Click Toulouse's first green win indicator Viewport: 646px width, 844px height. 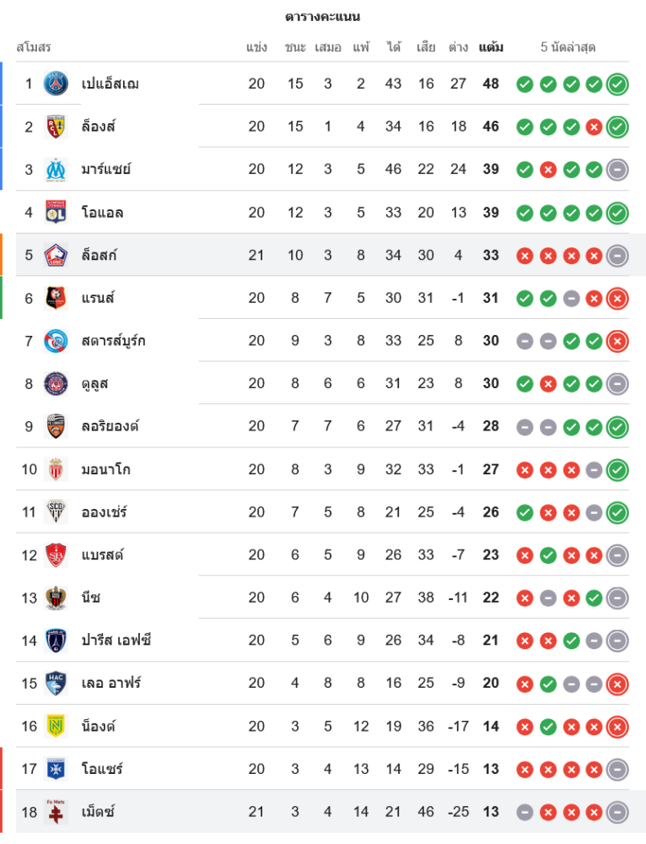525,384
